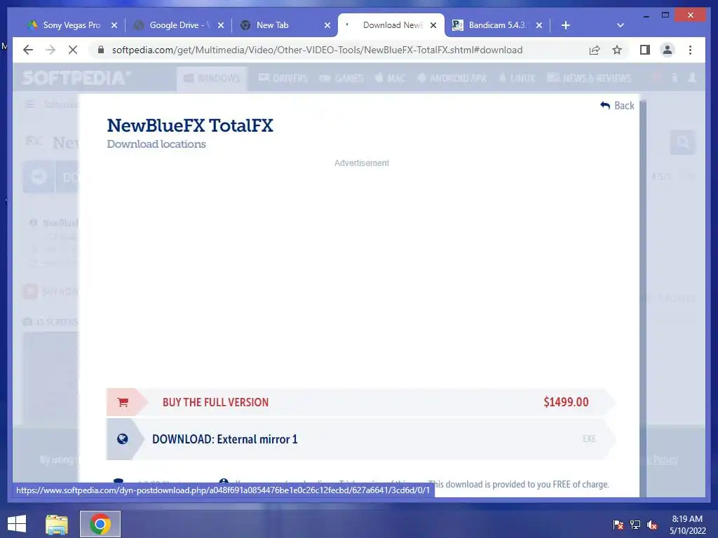Click the shopping cart icon

tap(123, 402)
